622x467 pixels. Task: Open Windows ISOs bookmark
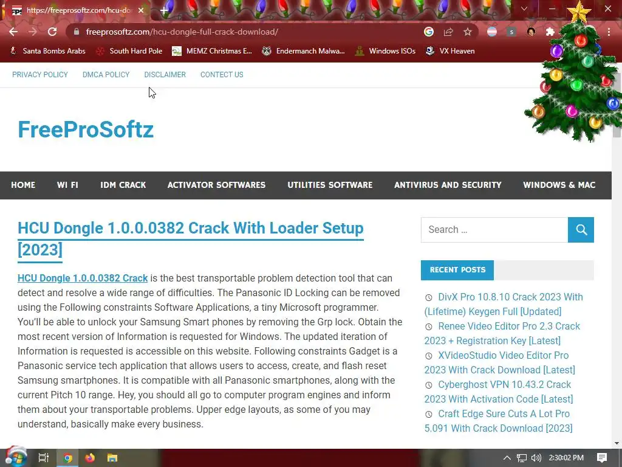point(386,51)
